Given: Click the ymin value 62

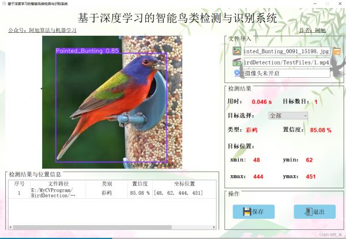Looking at the screenshot, I should click(x=309, y=160).
